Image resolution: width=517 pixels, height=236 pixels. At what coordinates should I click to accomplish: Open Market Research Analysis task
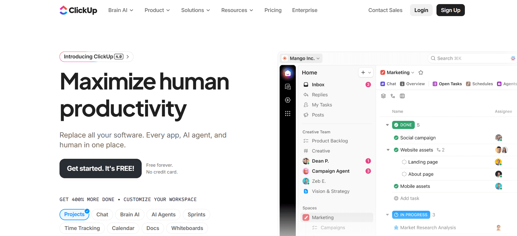click(428, 228)
